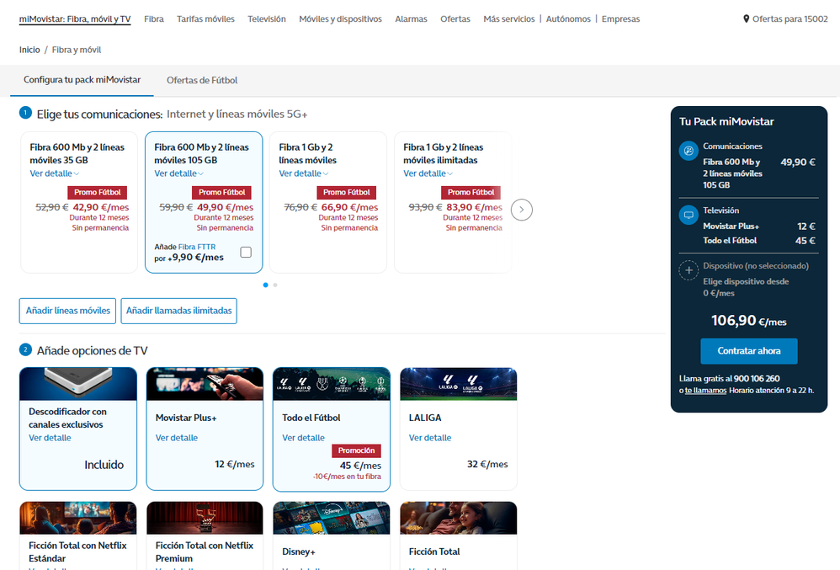Click the Televisión icon in Tu Pack panel

[688, 215]
